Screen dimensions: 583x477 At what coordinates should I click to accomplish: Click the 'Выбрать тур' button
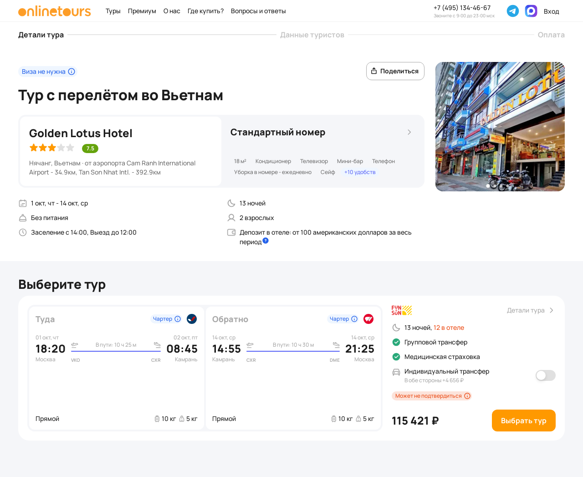[x=524, y=421]
